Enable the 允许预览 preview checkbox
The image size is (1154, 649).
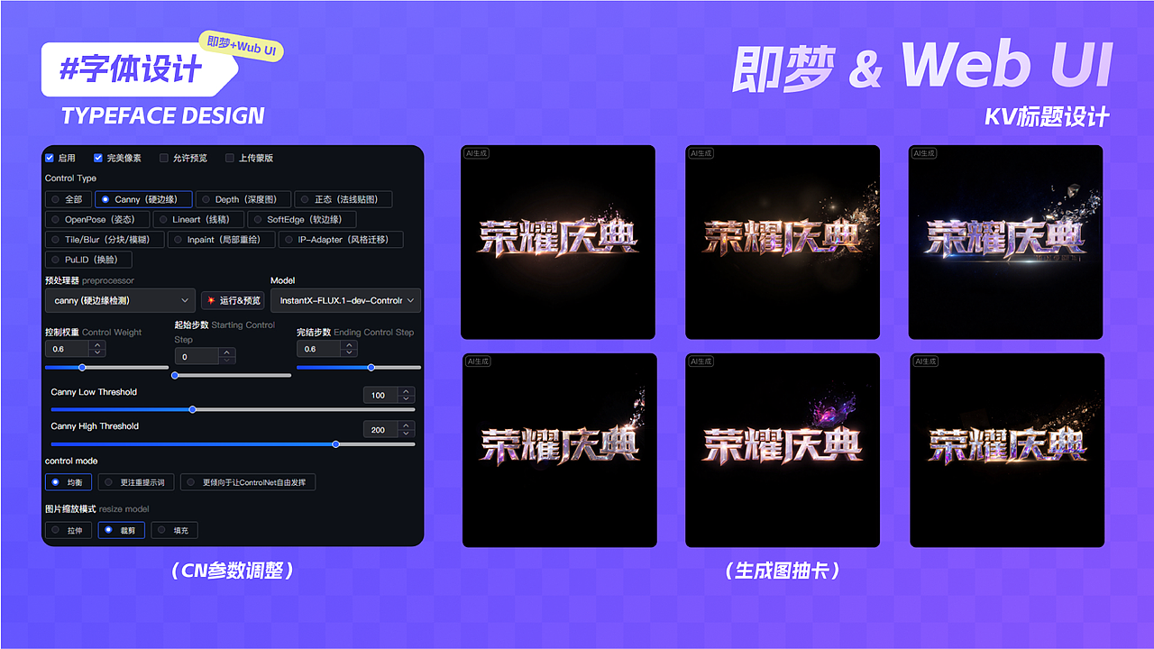(x=164, y=158)
